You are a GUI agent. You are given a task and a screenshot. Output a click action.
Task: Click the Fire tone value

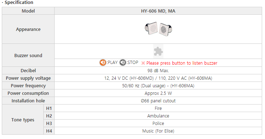[158, 108]
